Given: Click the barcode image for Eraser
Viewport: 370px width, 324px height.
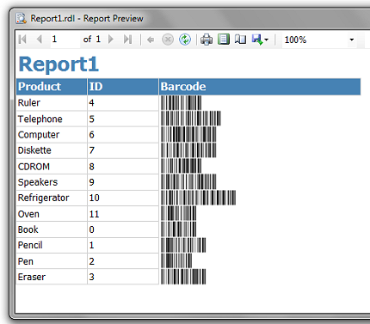Looking at the screenshot, I should tap(183, 277).
